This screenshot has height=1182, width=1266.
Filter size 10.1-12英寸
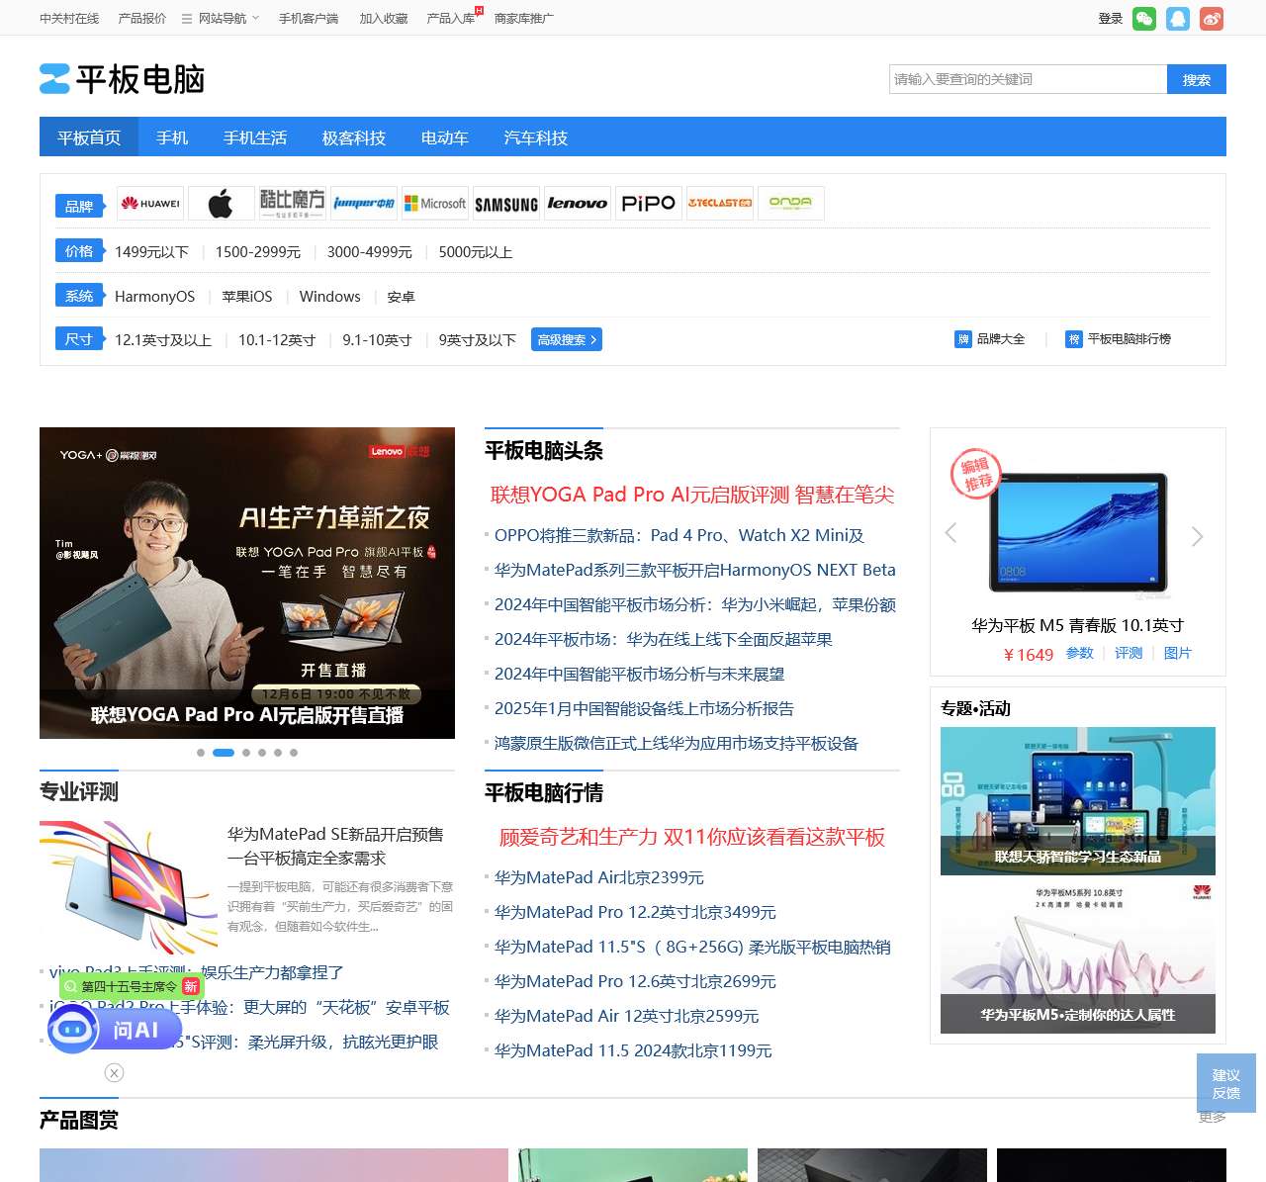point(277,340)
